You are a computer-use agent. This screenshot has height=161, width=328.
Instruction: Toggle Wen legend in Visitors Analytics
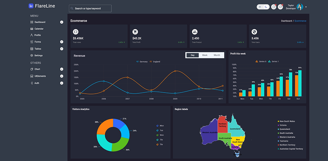point(160,135)
